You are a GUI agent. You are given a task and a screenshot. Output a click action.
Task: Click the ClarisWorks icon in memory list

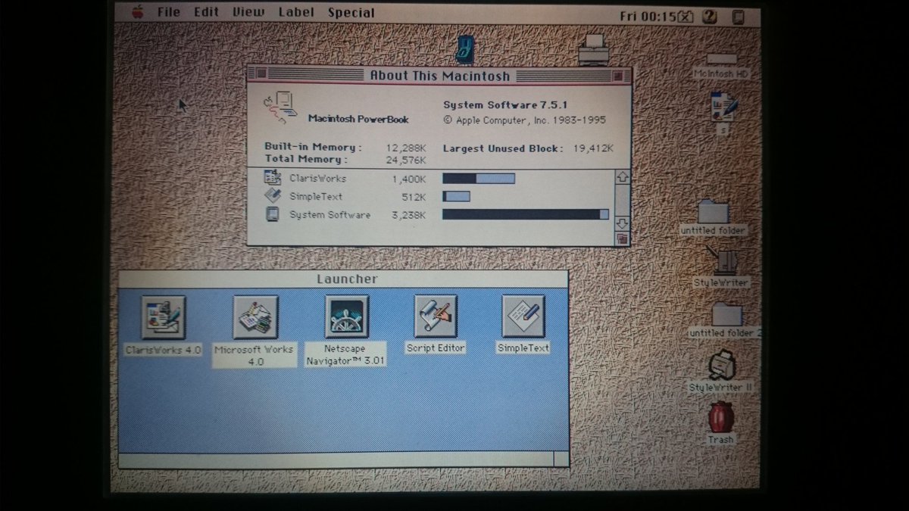[x=273, y=178]
